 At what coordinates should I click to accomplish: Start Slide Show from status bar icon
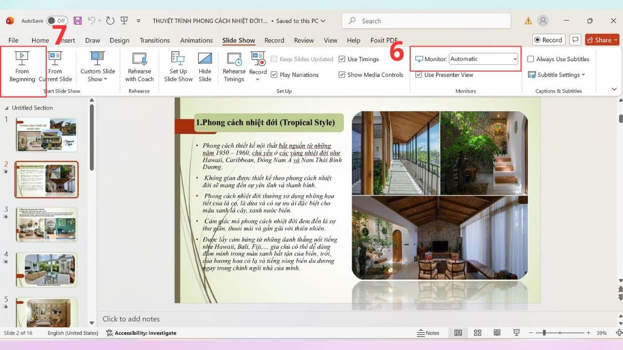coord(516,333)
